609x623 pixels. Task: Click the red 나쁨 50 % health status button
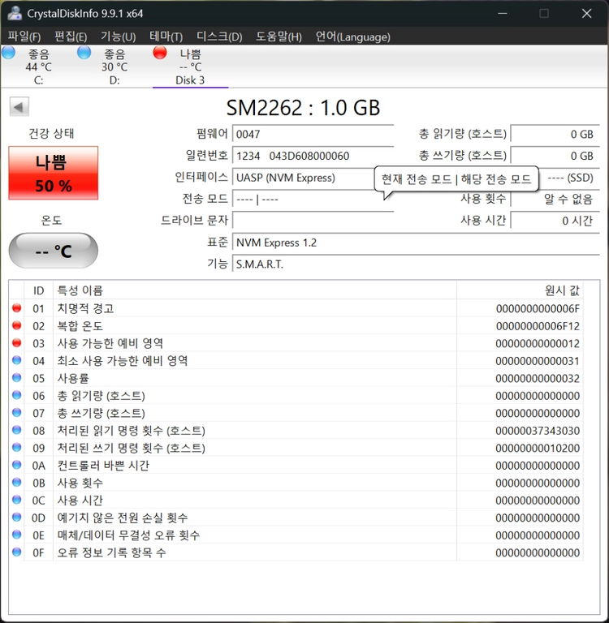(x=54, y=173)
